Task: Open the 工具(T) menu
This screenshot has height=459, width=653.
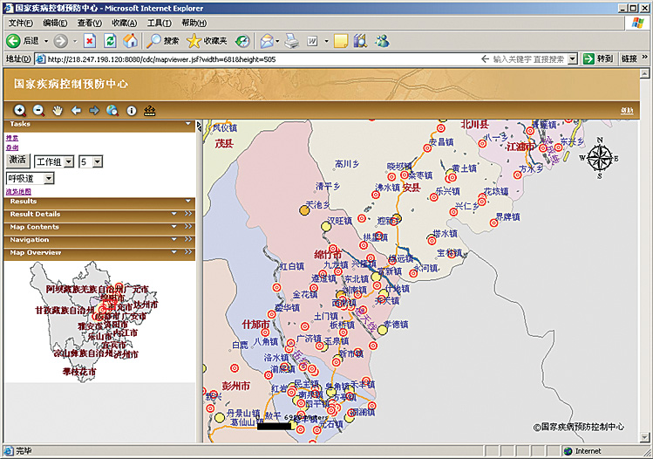Action: (159, 22)
